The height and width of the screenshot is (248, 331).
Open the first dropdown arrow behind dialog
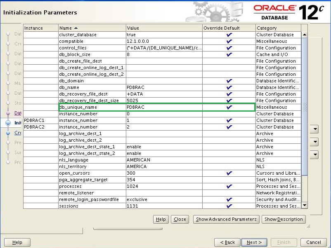coord(315,129)
